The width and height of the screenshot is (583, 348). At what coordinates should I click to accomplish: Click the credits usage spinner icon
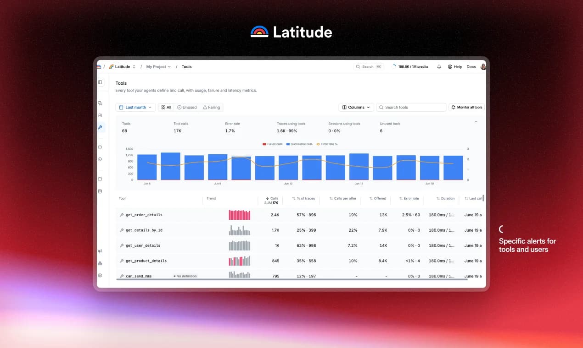(x=394, y=66)
